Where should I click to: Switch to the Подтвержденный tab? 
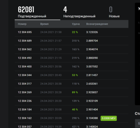pyautogui.click(x=37, y=12)
